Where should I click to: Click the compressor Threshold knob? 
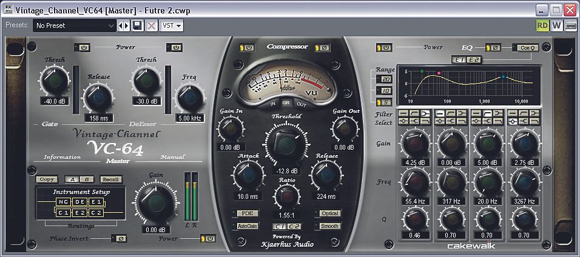286,144
